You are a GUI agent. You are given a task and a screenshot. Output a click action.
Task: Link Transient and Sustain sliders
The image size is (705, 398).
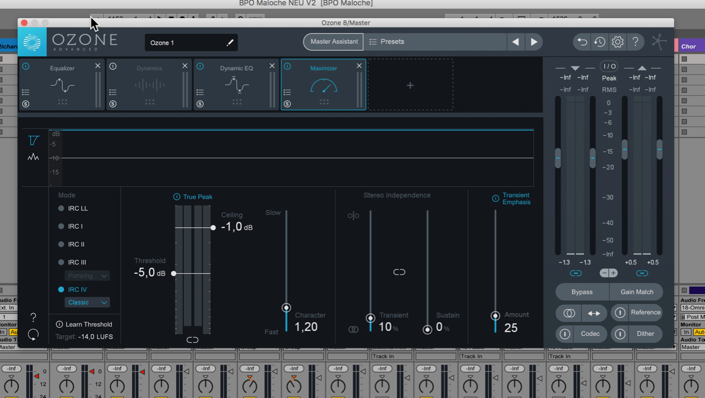click(399, 272)
